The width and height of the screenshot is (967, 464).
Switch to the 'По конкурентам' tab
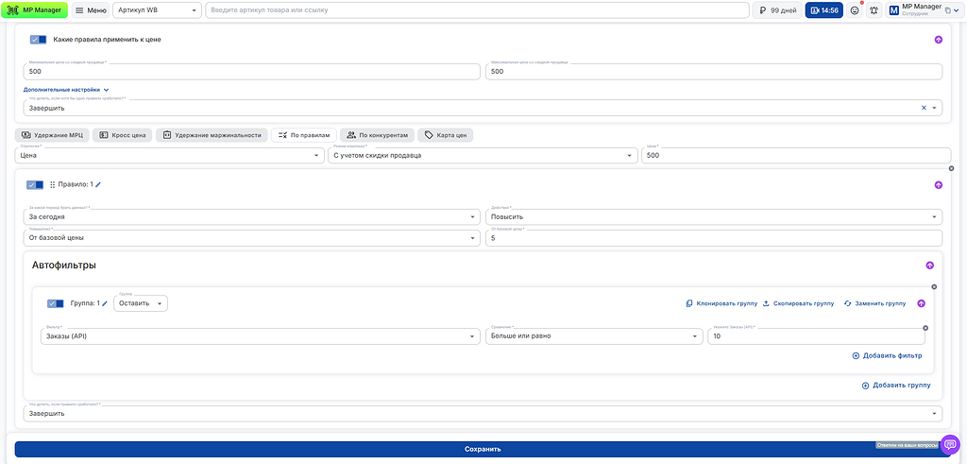click(377, 135)
